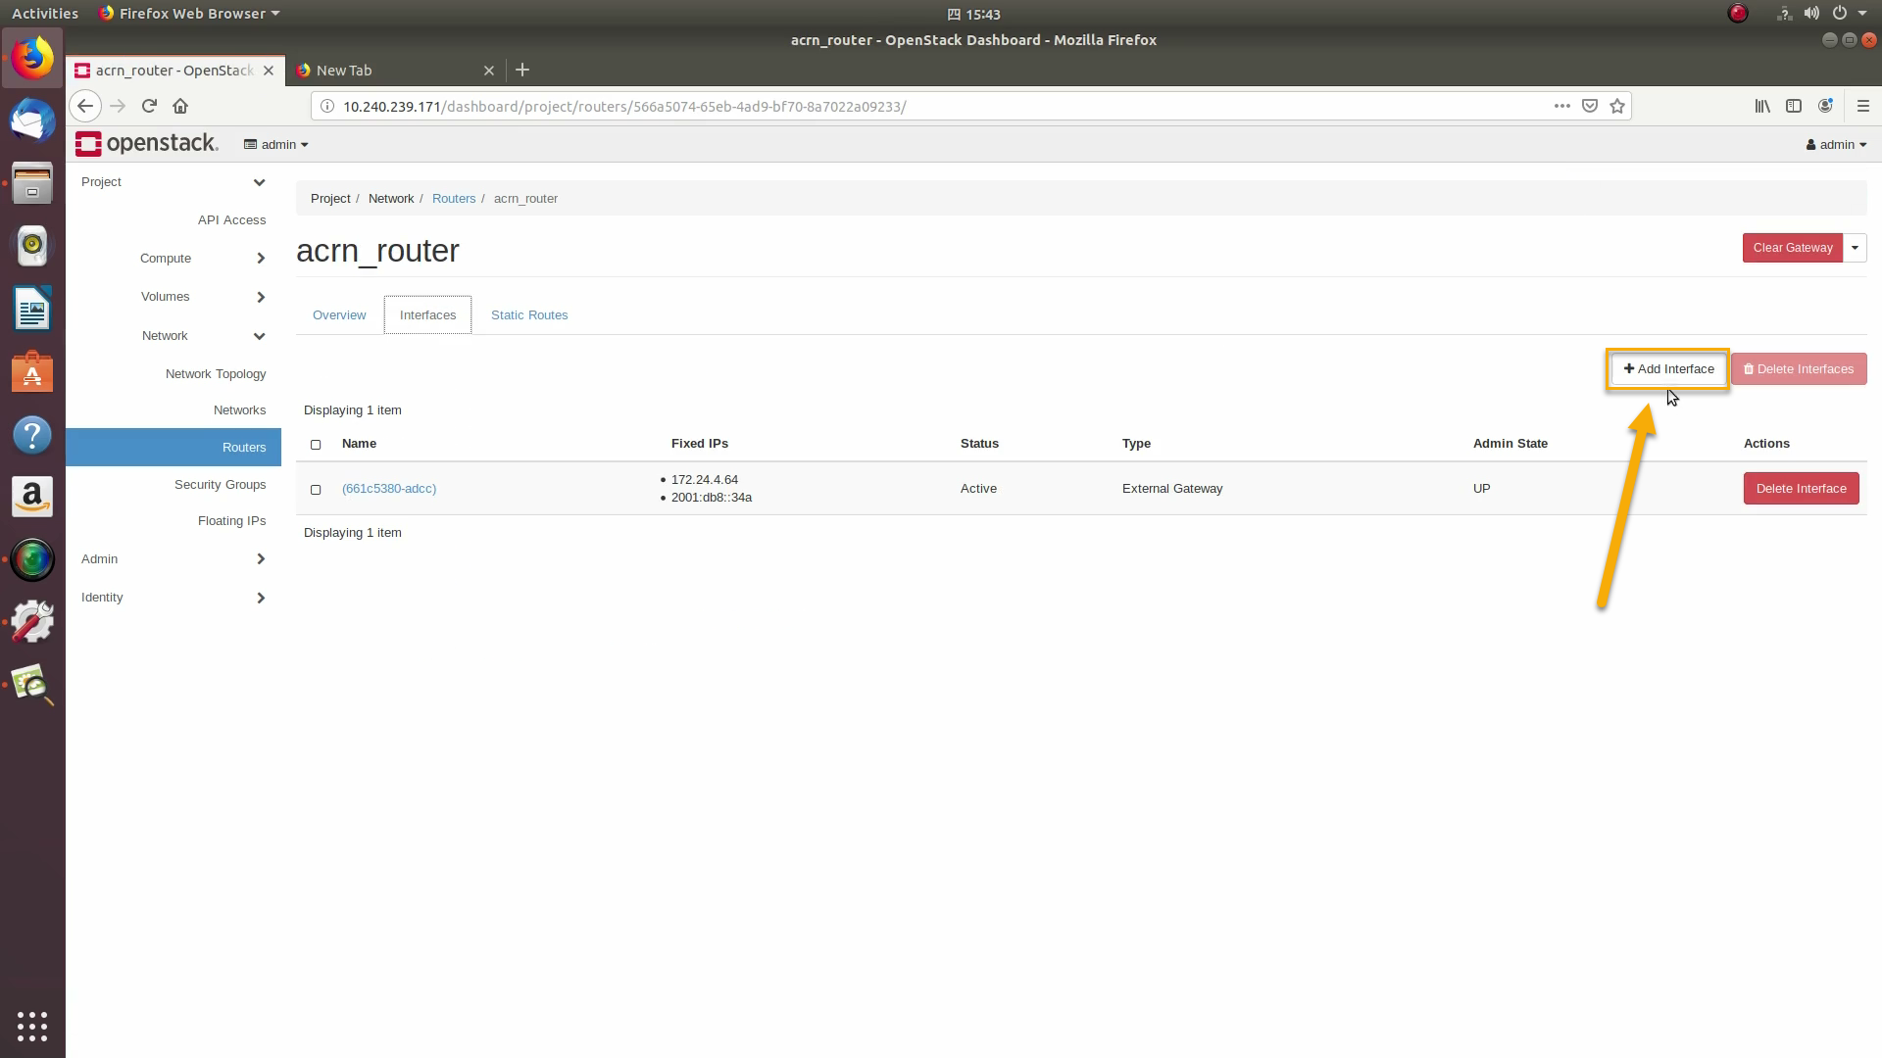Open the (661c5380-adcc) interface link
This screenshot has height=1058, width=1882.
pos(389,489)
